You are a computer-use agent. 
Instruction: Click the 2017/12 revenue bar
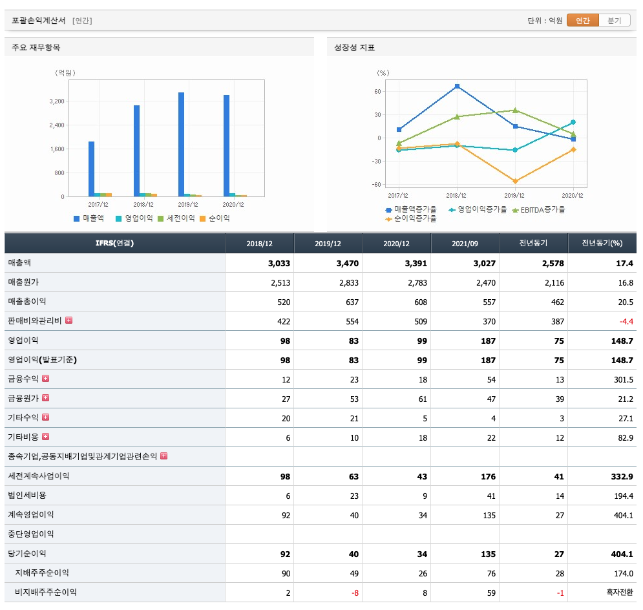click(92, 169)
